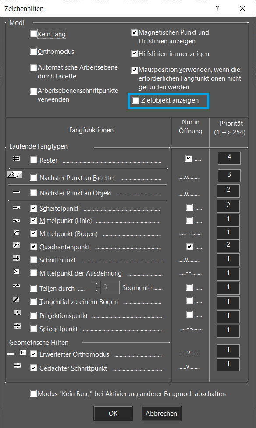256x428 pixels.
Task: Disable Hilfslinien immer zeigen
Action: (135, 53)
